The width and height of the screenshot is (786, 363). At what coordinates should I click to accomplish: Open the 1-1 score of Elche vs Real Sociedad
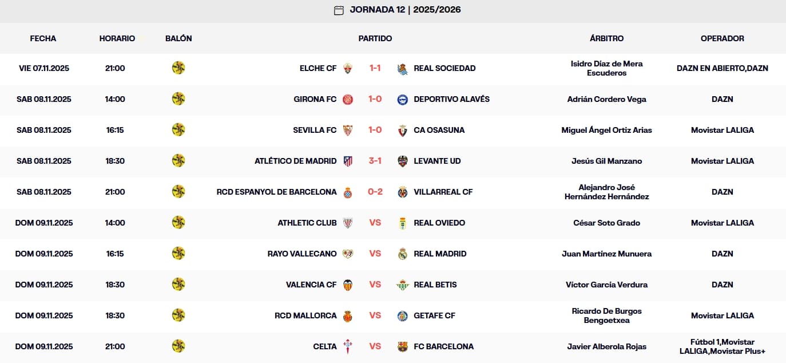click(375, 68)
